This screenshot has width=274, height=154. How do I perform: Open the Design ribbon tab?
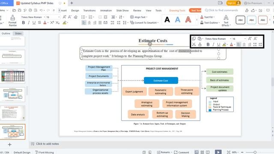75,10
